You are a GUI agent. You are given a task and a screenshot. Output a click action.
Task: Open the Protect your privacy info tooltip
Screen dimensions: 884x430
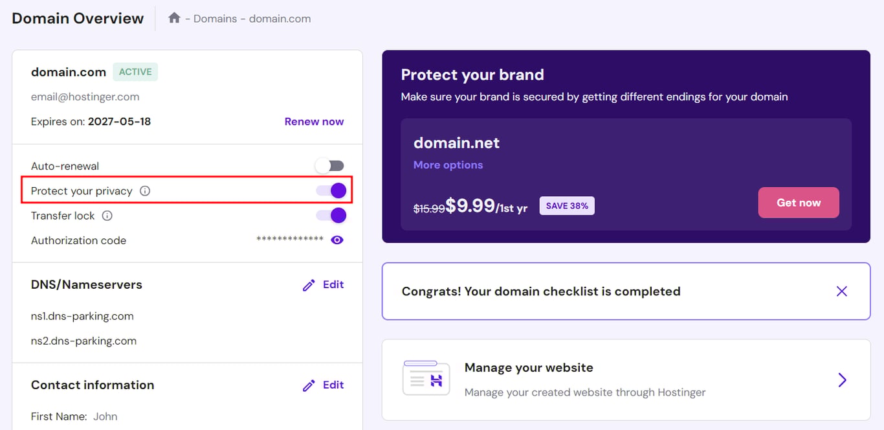[145, 190]
